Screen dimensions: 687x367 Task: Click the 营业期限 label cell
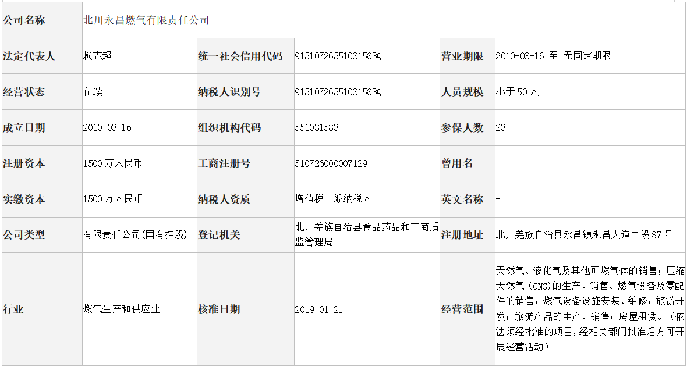click(x=467, y=56)
